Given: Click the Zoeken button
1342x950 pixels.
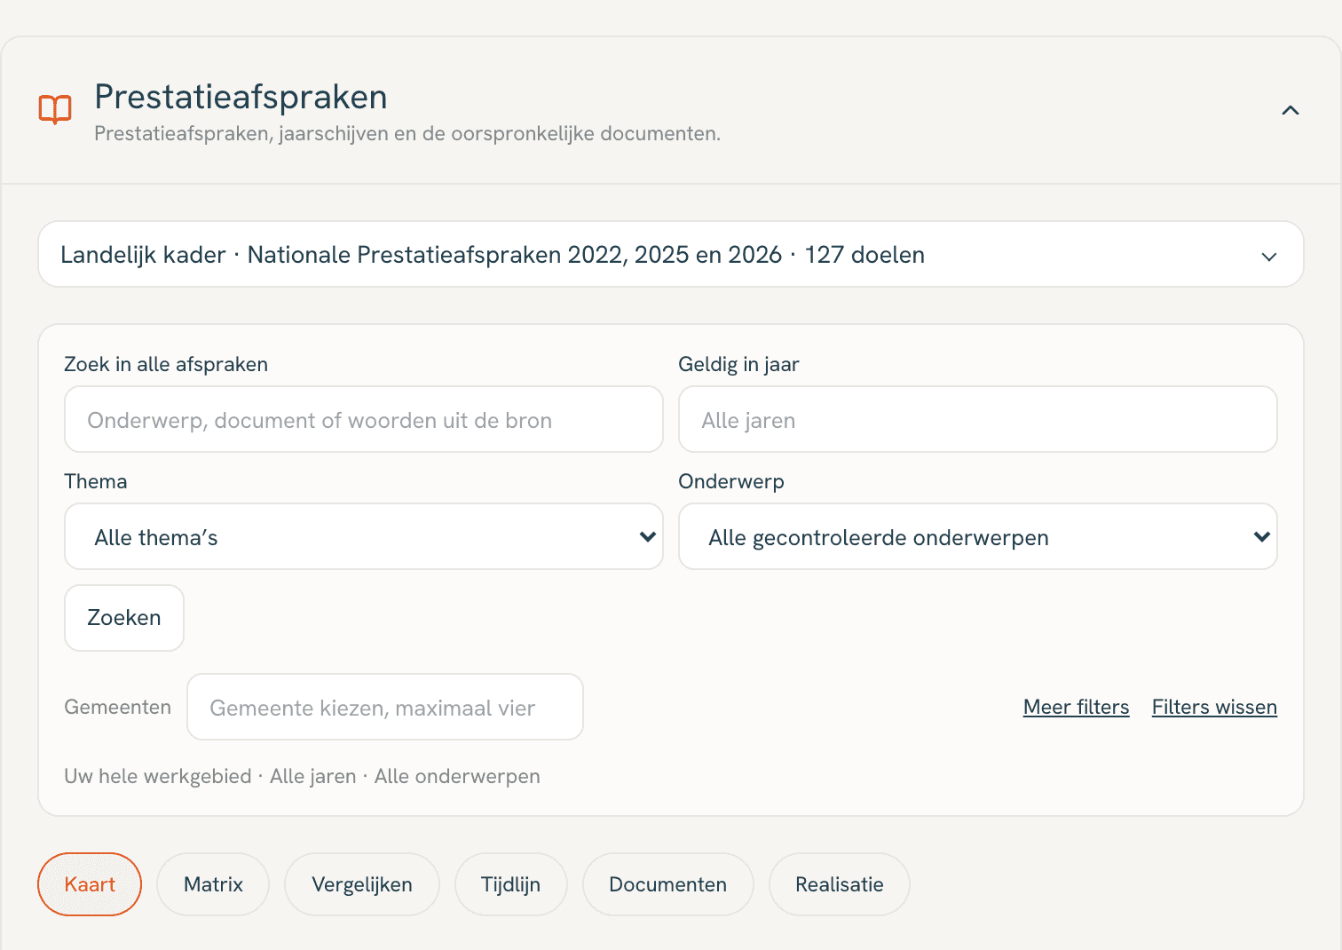Looking at the screenshot, I should click(x=124, y=618).
